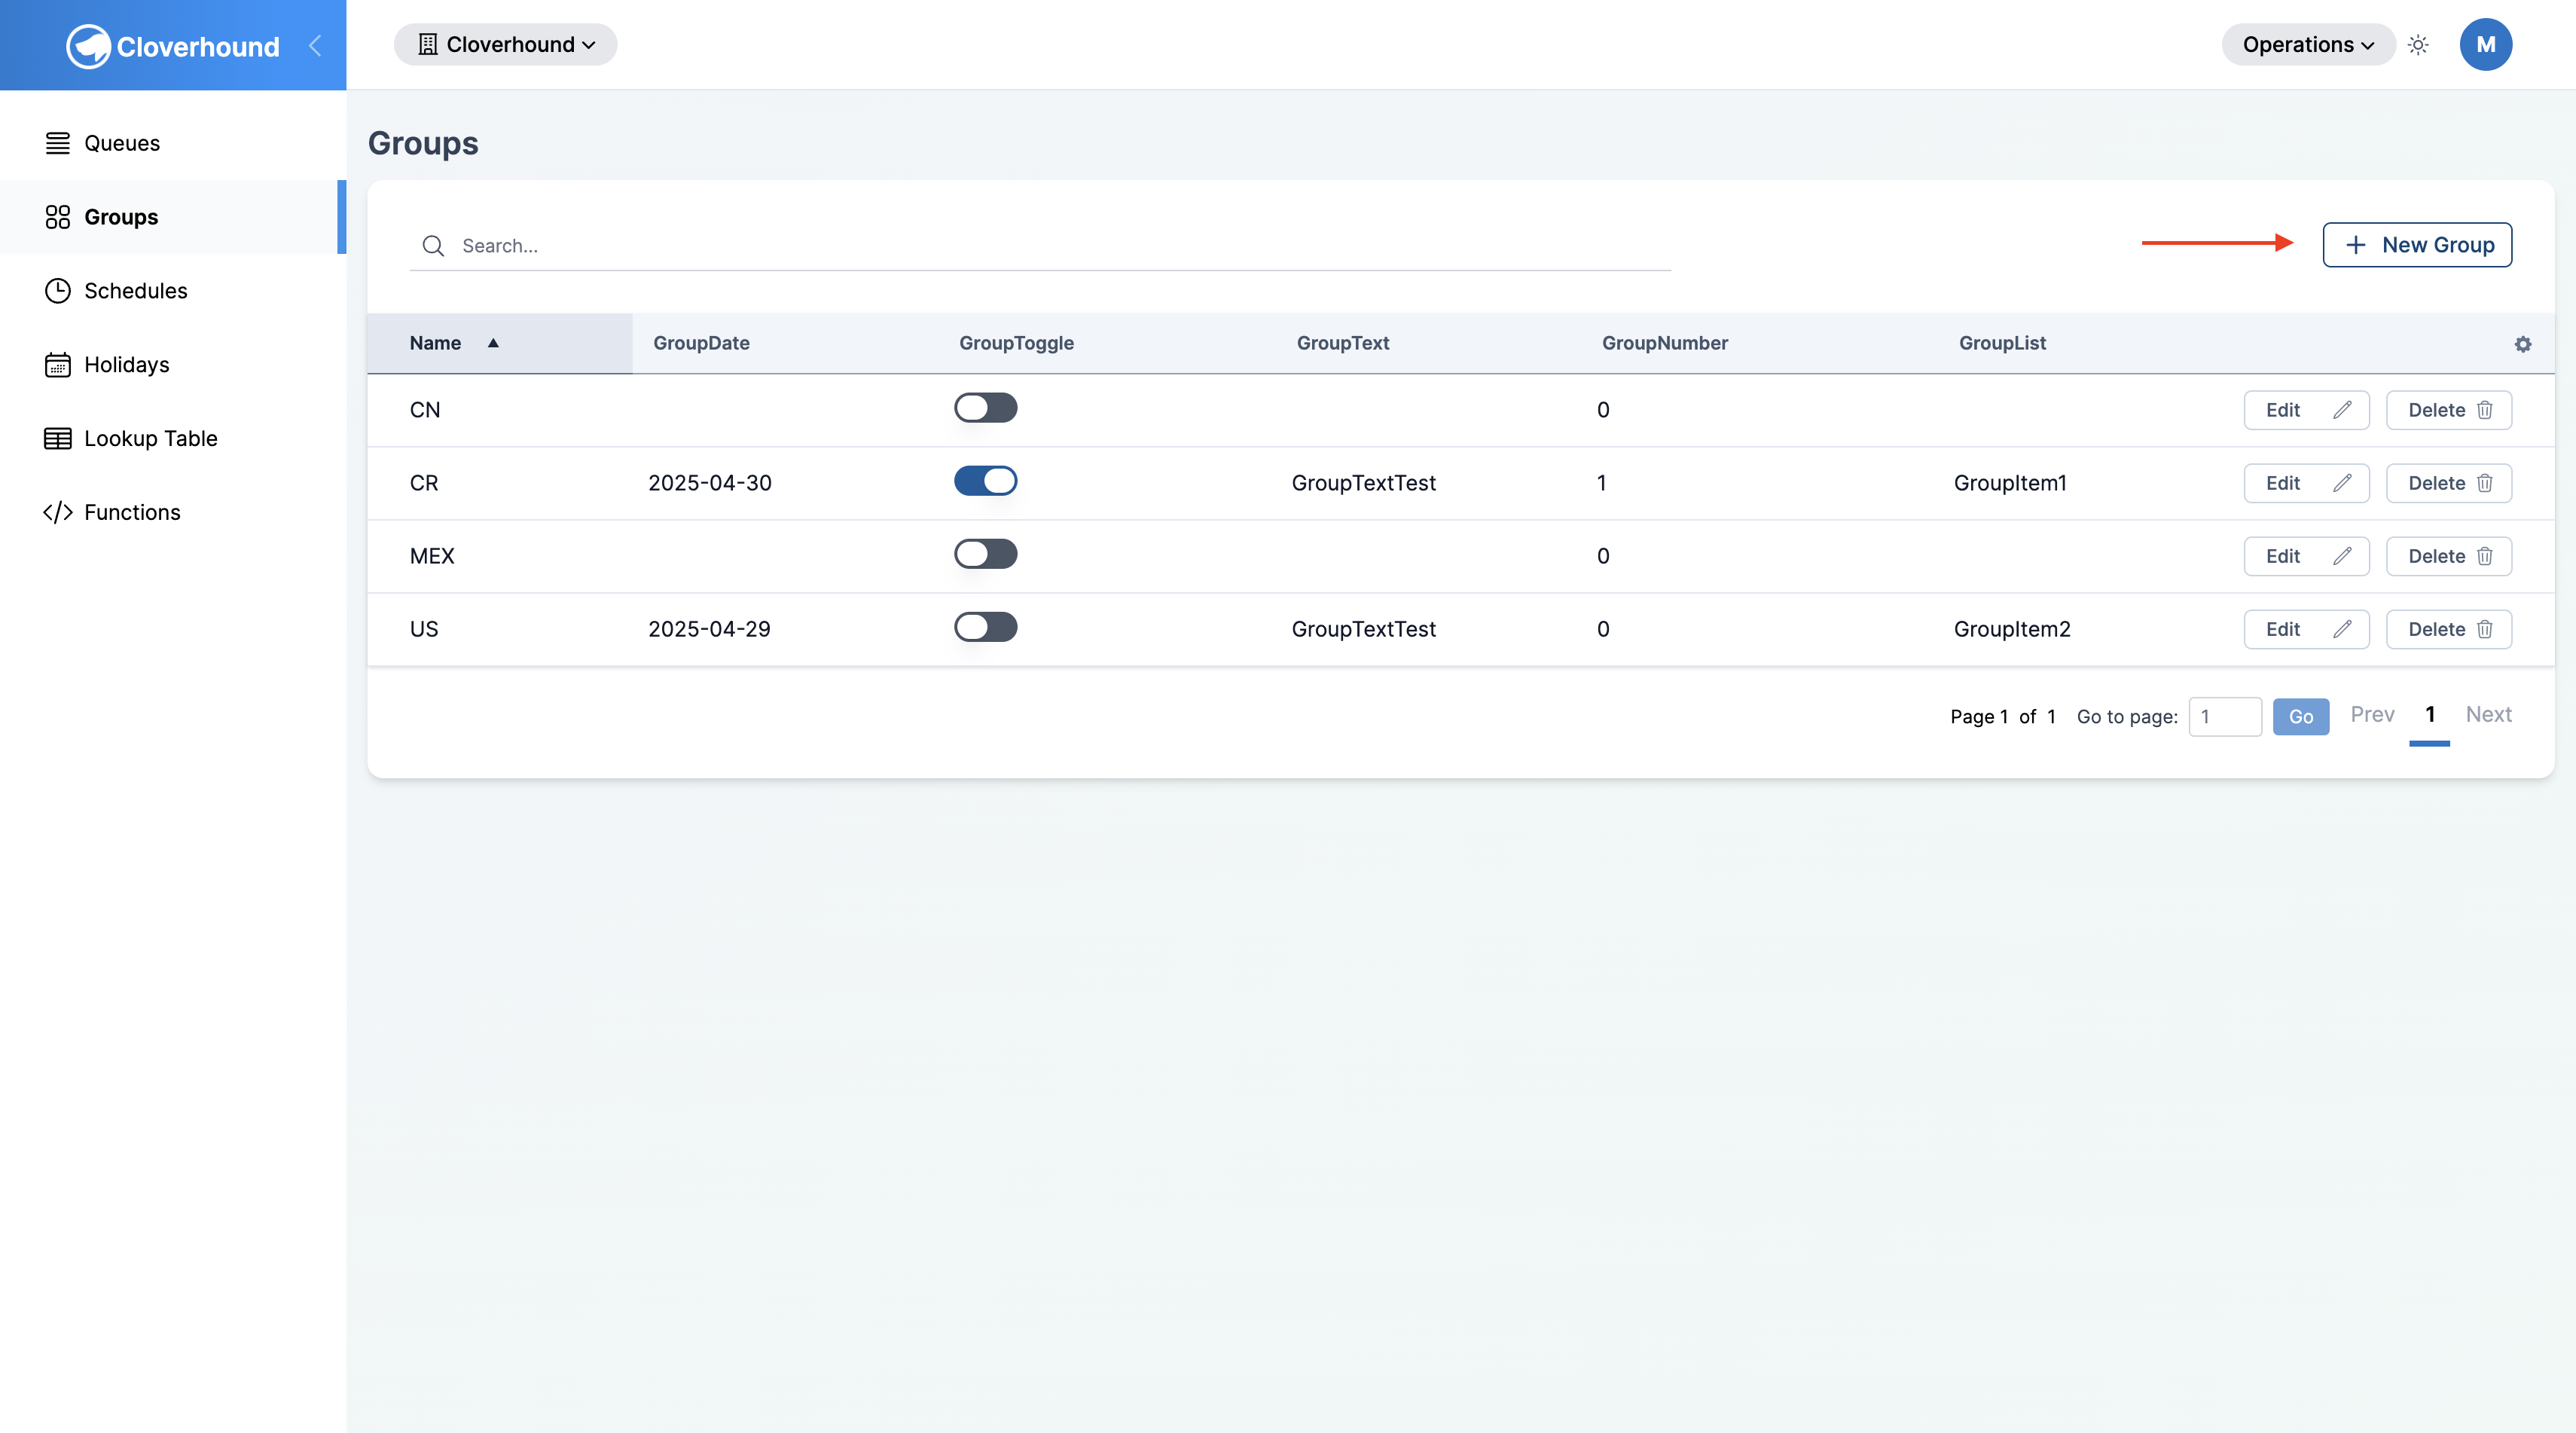
Task: Open the Cloverhound organization dropdown
Action: pos(505,45)
